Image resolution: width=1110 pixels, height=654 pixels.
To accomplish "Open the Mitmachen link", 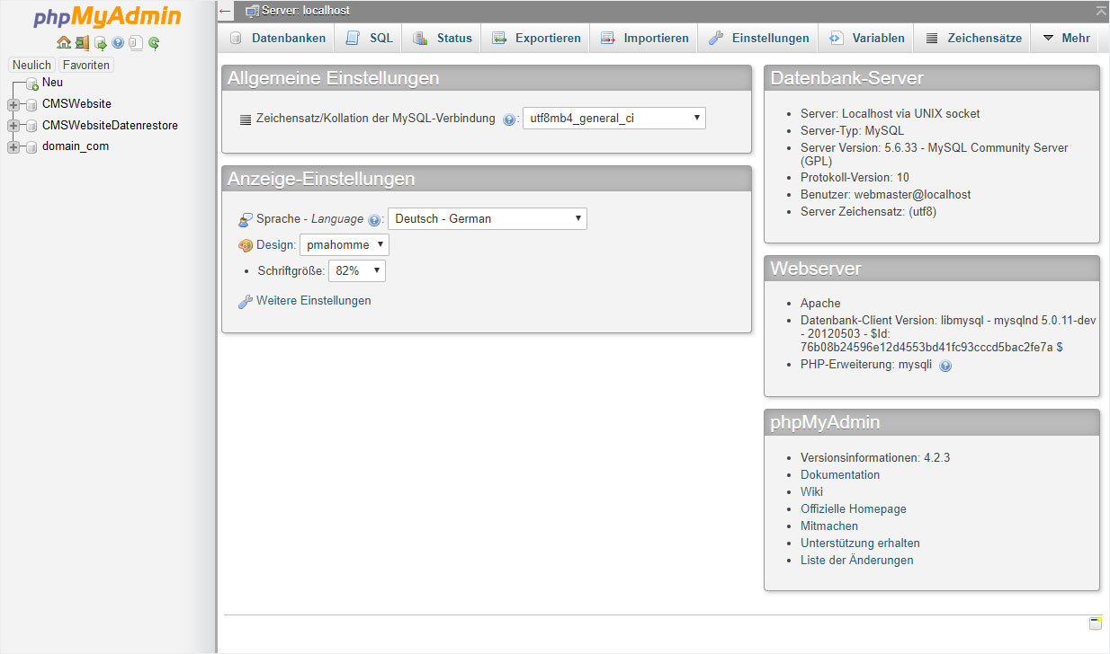I will [x=829, y=526].
